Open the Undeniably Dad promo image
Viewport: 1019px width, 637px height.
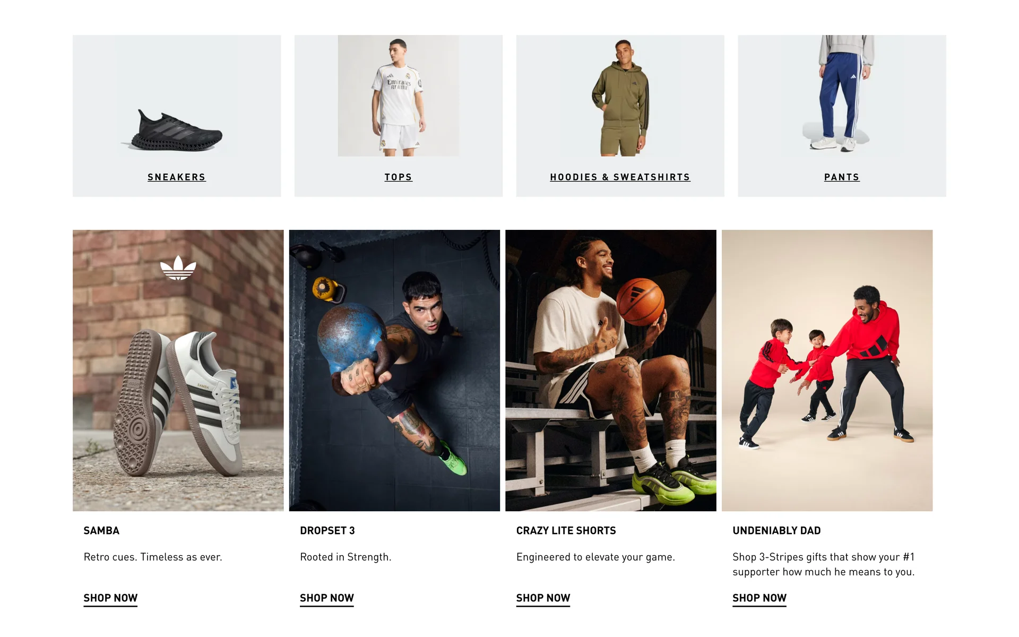(827, 371)
